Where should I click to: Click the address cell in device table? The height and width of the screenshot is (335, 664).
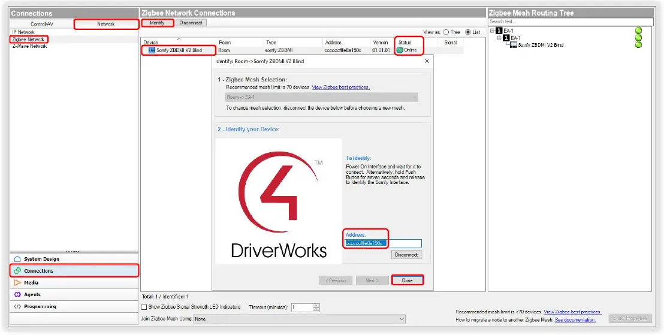[x=343, y=50]
